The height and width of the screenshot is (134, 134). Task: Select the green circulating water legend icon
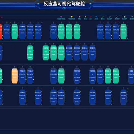(x=103, y=17)
